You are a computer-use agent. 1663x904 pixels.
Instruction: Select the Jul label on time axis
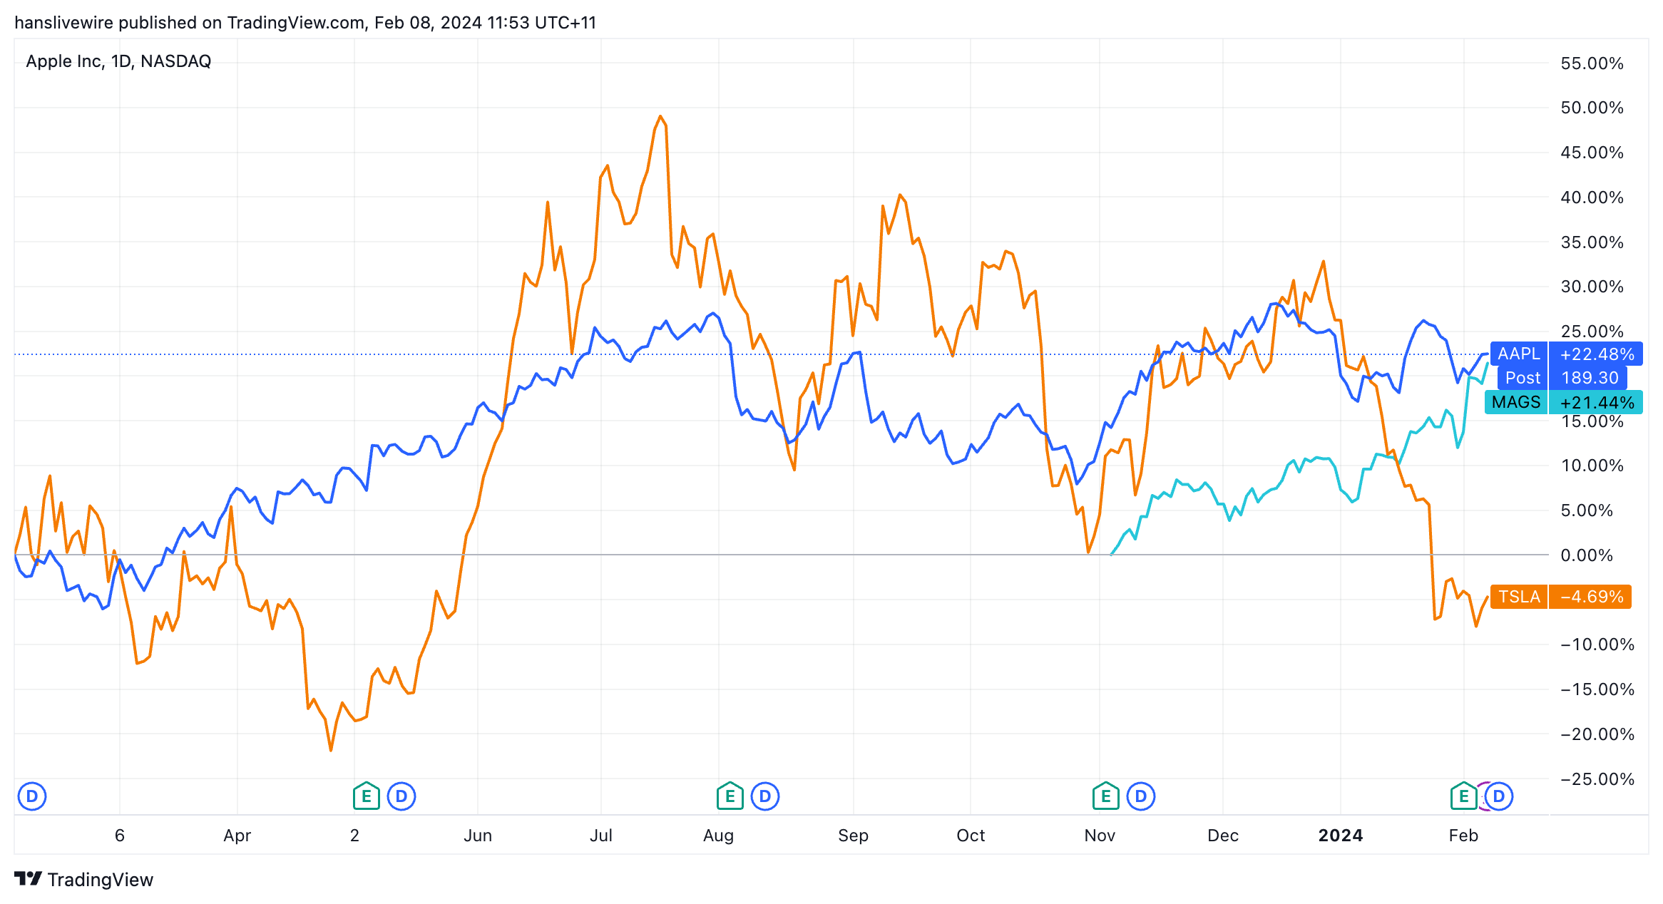click(601, 836)
